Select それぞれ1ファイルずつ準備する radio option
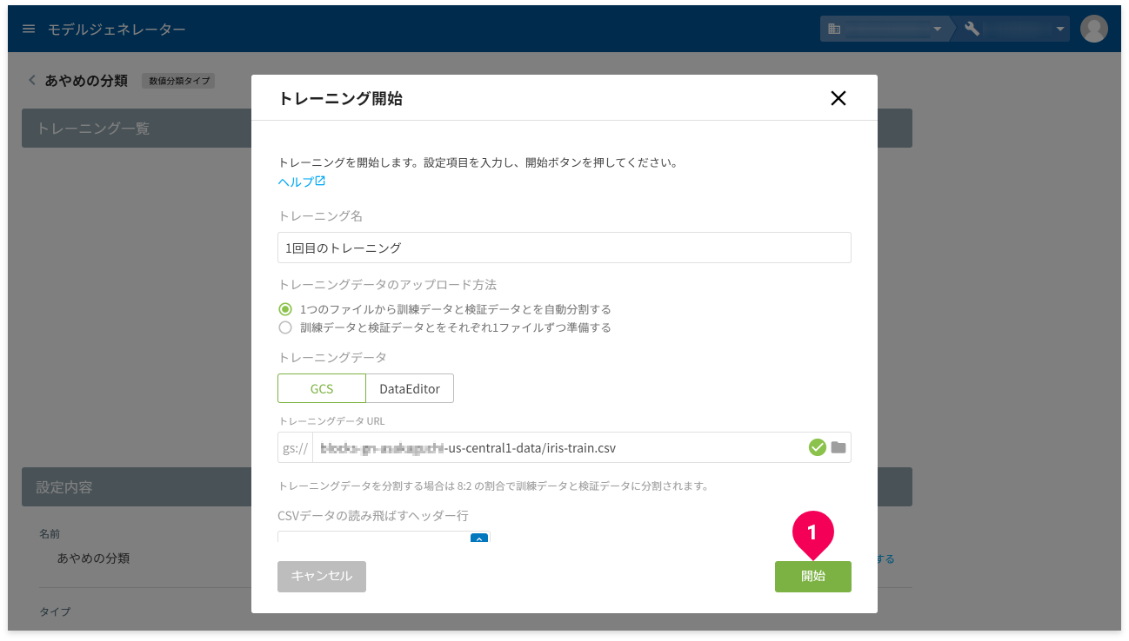Viewport: 1129px width, 641px height. pyautogui.click(x=285, y=327)
